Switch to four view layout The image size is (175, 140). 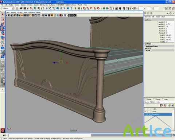(x=3, y=66)
